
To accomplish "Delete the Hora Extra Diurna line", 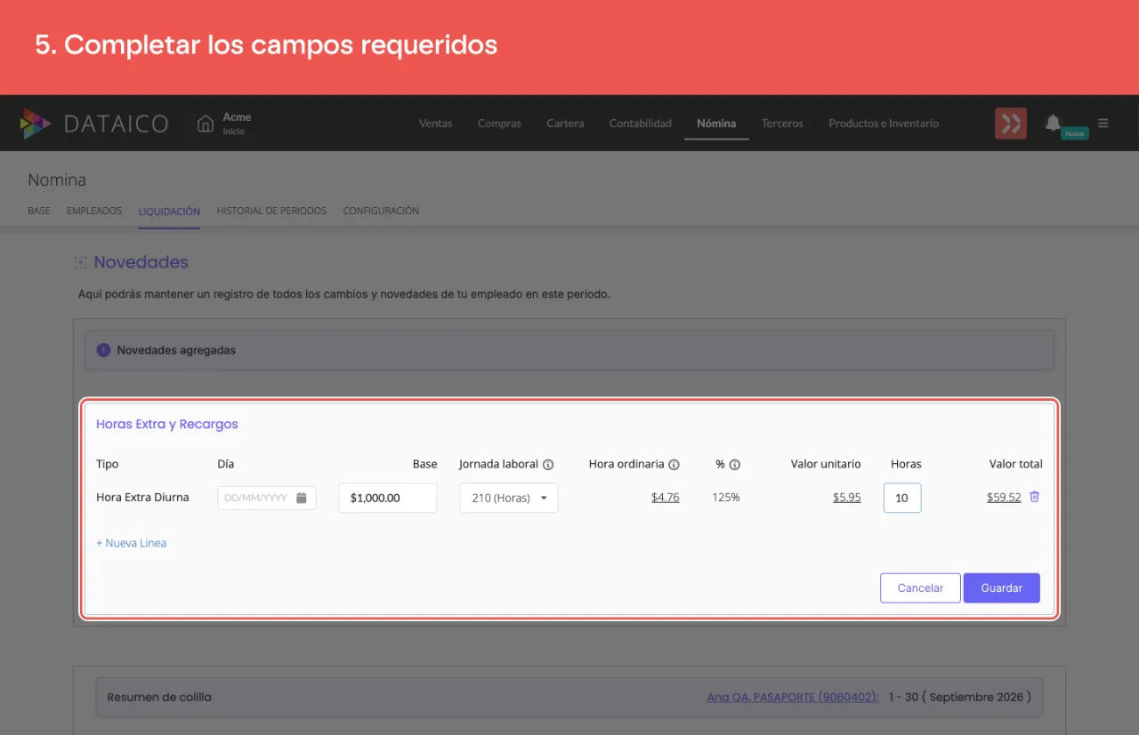I will (1034, 497).
